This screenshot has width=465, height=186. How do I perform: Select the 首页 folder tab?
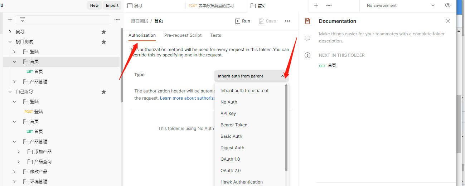click(x=278, y=5)
